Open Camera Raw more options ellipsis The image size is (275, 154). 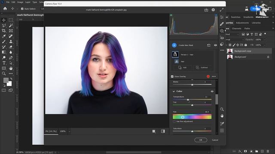[x=222, y=50]
